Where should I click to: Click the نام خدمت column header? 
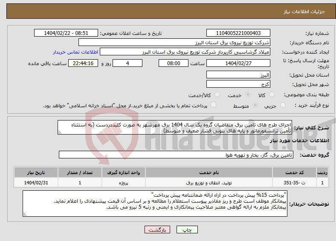point(209,172)
